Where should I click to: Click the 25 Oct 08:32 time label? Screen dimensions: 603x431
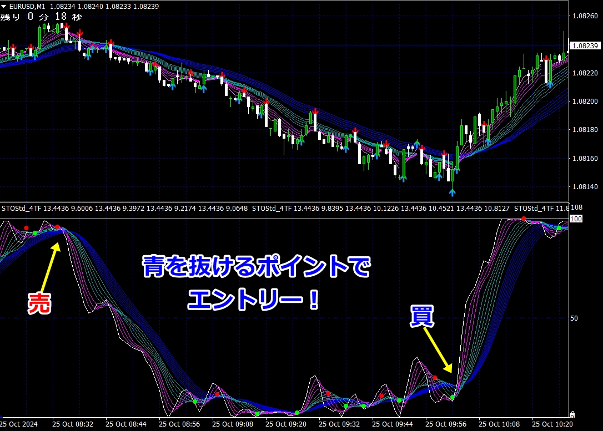pyautogui.click(x=73, y=424)
